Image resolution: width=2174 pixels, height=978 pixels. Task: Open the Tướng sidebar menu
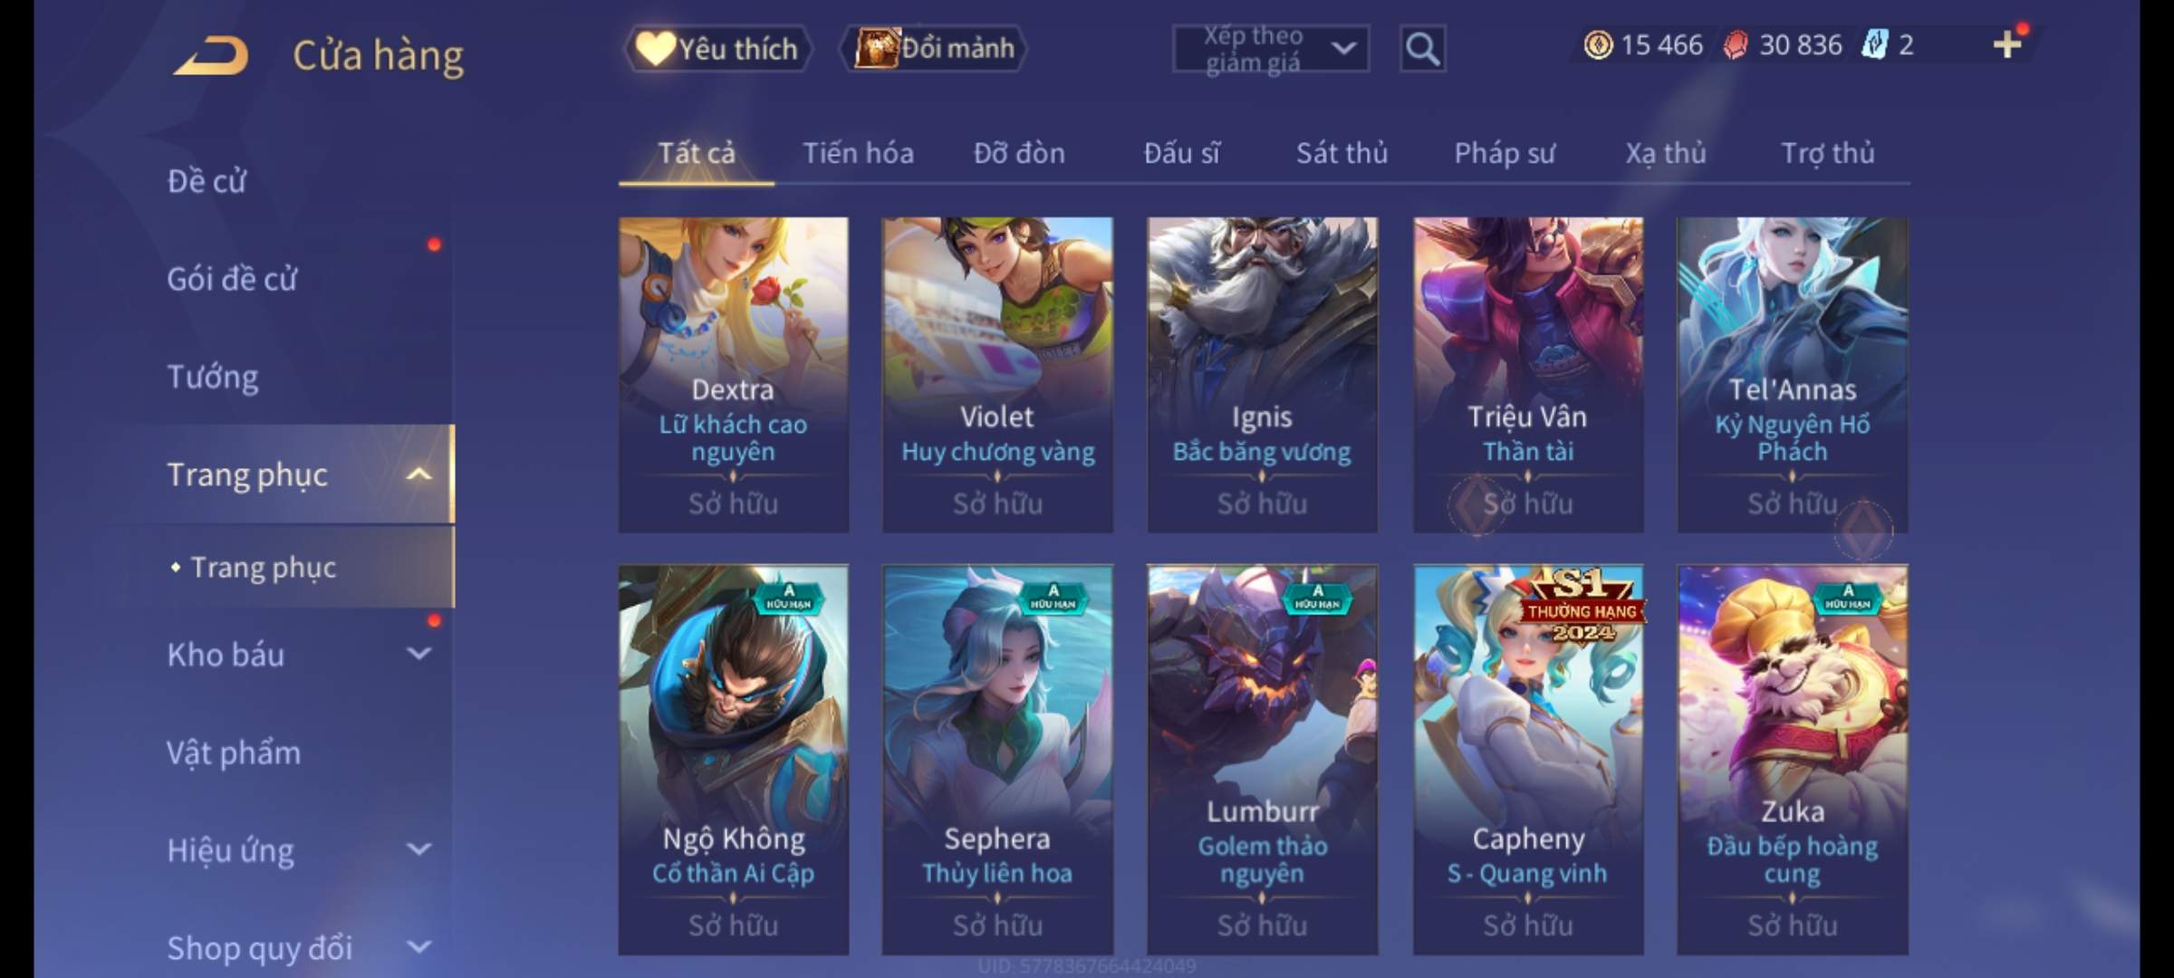(213, 377)
